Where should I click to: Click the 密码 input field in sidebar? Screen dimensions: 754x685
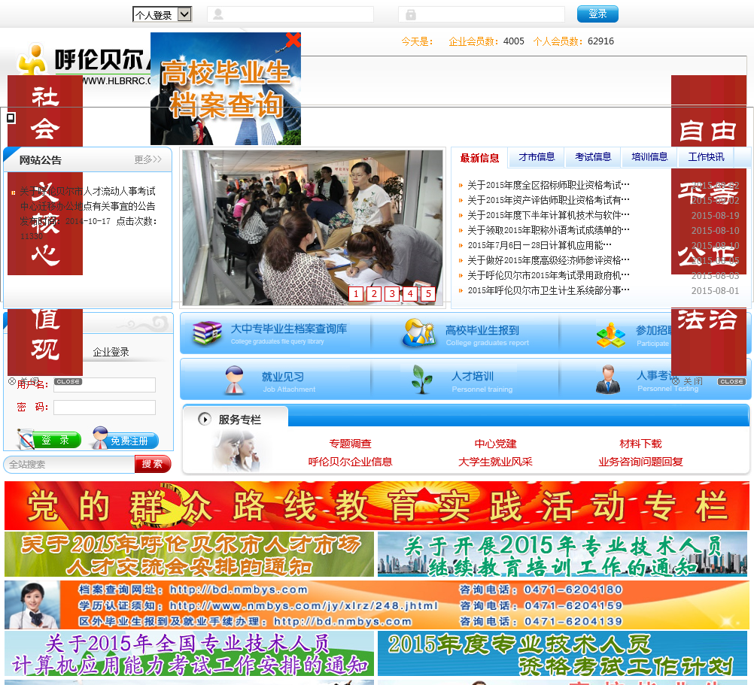point(105,408)
